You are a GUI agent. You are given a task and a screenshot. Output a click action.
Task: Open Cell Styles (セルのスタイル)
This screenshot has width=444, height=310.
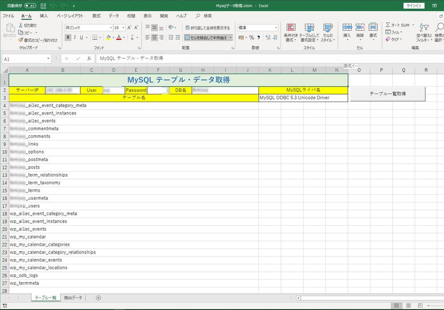328,32
